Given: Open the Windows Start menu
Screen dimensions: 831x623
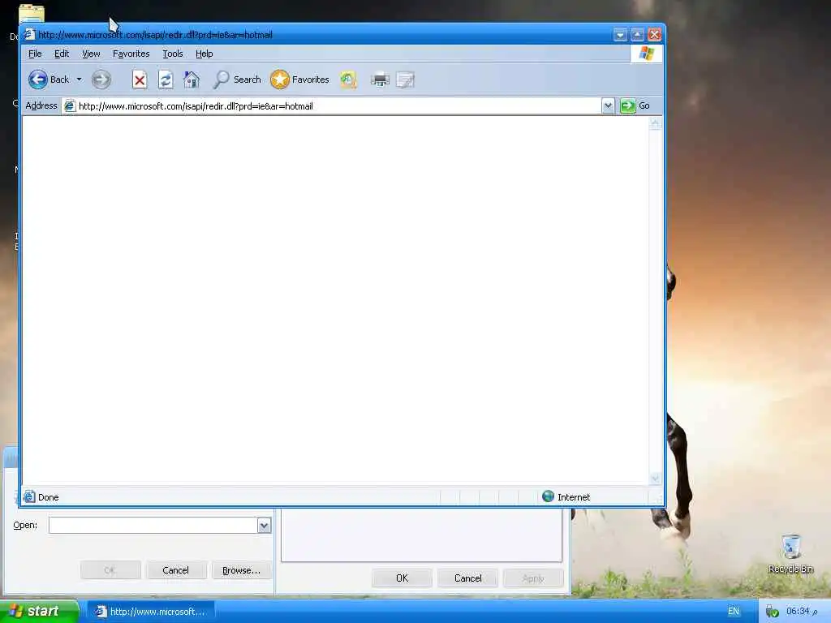Looking at the screenshot, I should (39, 611).
